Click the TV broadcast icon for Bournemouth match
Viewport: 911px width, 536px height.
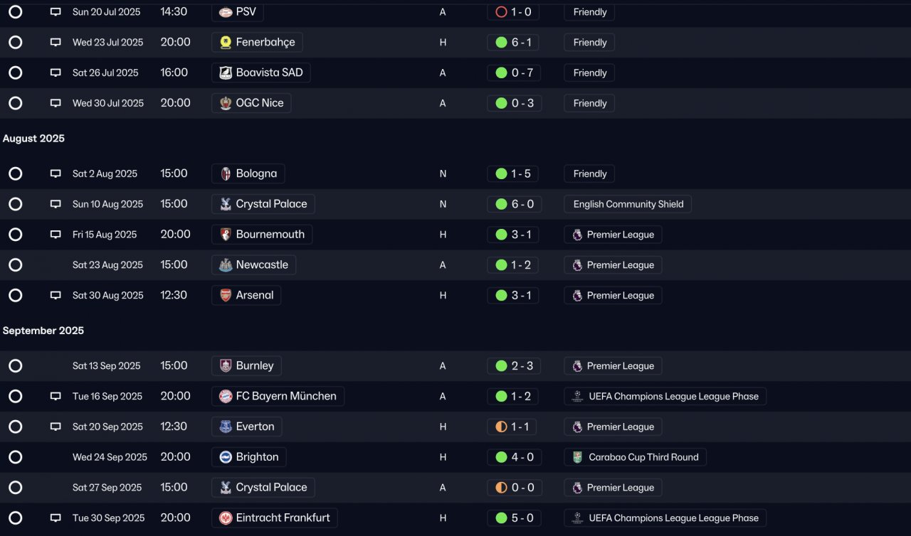[x=56, y=235]
